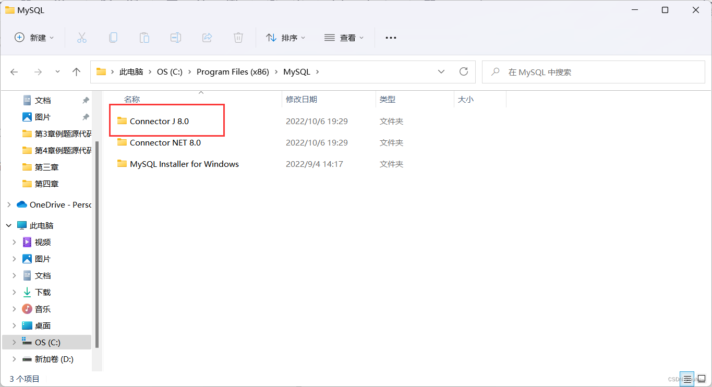
Task: Sort by the 名称 column header
Action: [x=132, y=99]
